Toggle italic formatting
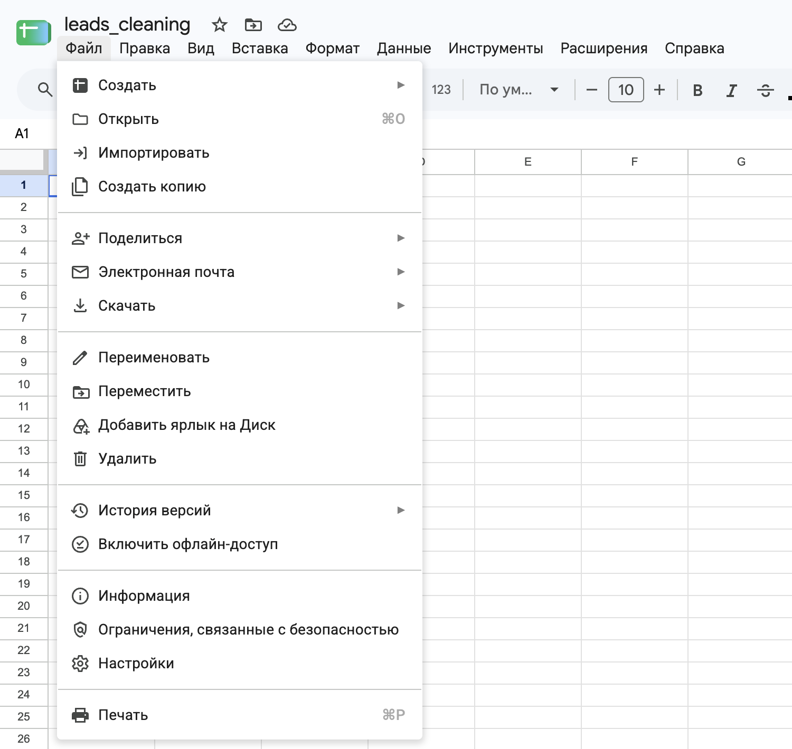 pyautogui.click(x=731, y=90)
